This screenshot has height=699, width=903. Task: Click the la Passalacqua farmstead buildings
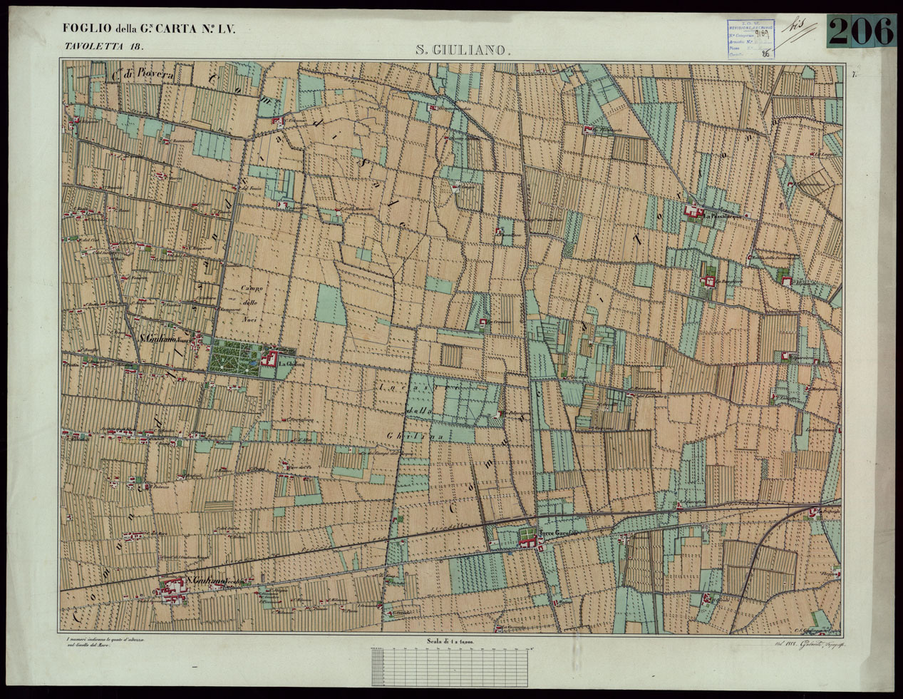pyautogui.click(x=691, y=210)
